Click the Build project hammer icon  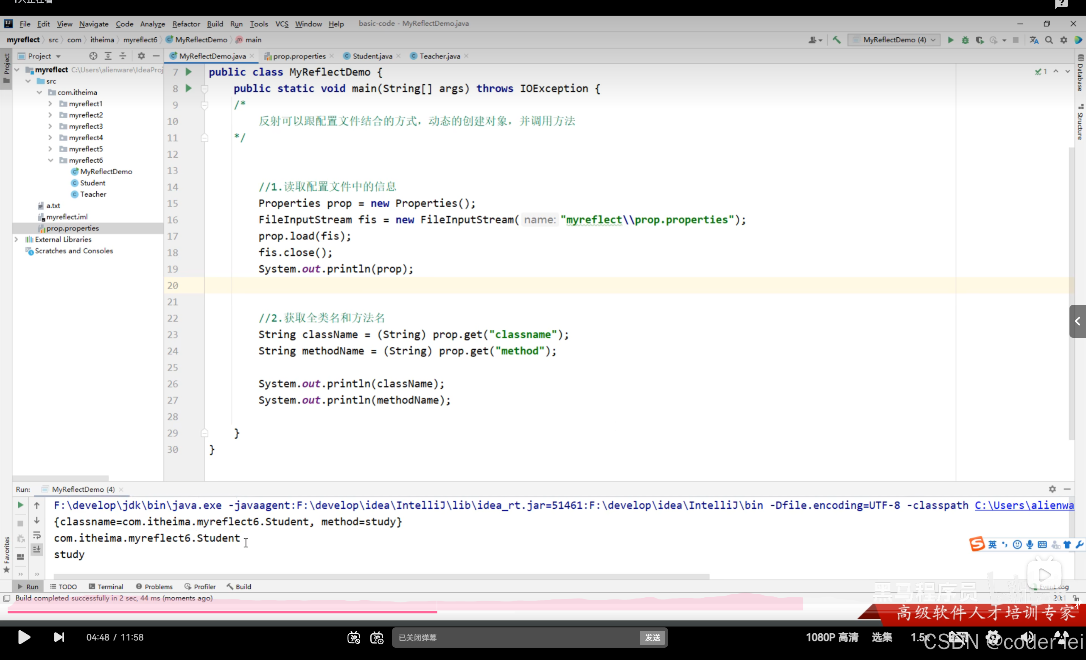click(x=836, y=40)
